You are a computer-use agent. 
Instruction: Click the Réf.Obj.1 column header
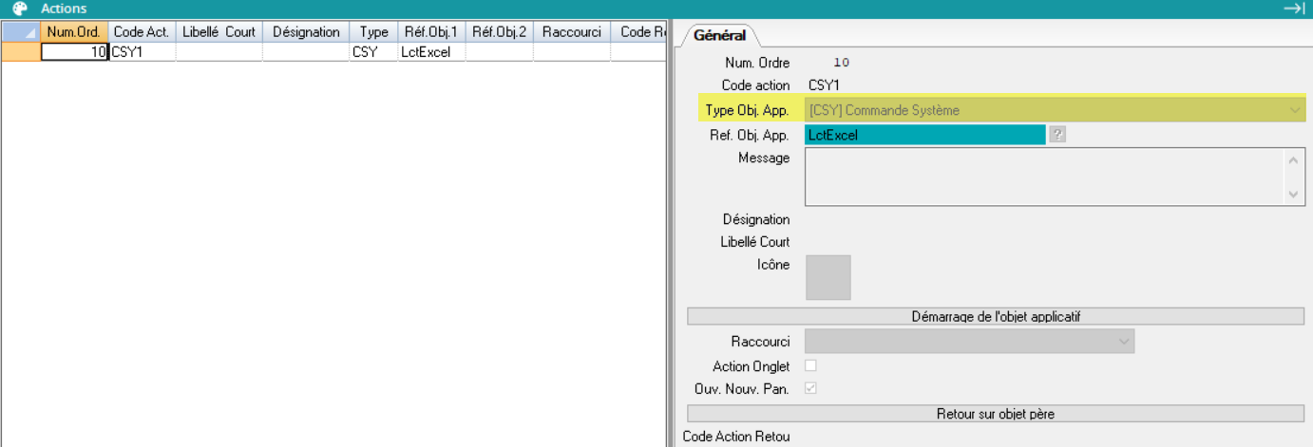429,32
